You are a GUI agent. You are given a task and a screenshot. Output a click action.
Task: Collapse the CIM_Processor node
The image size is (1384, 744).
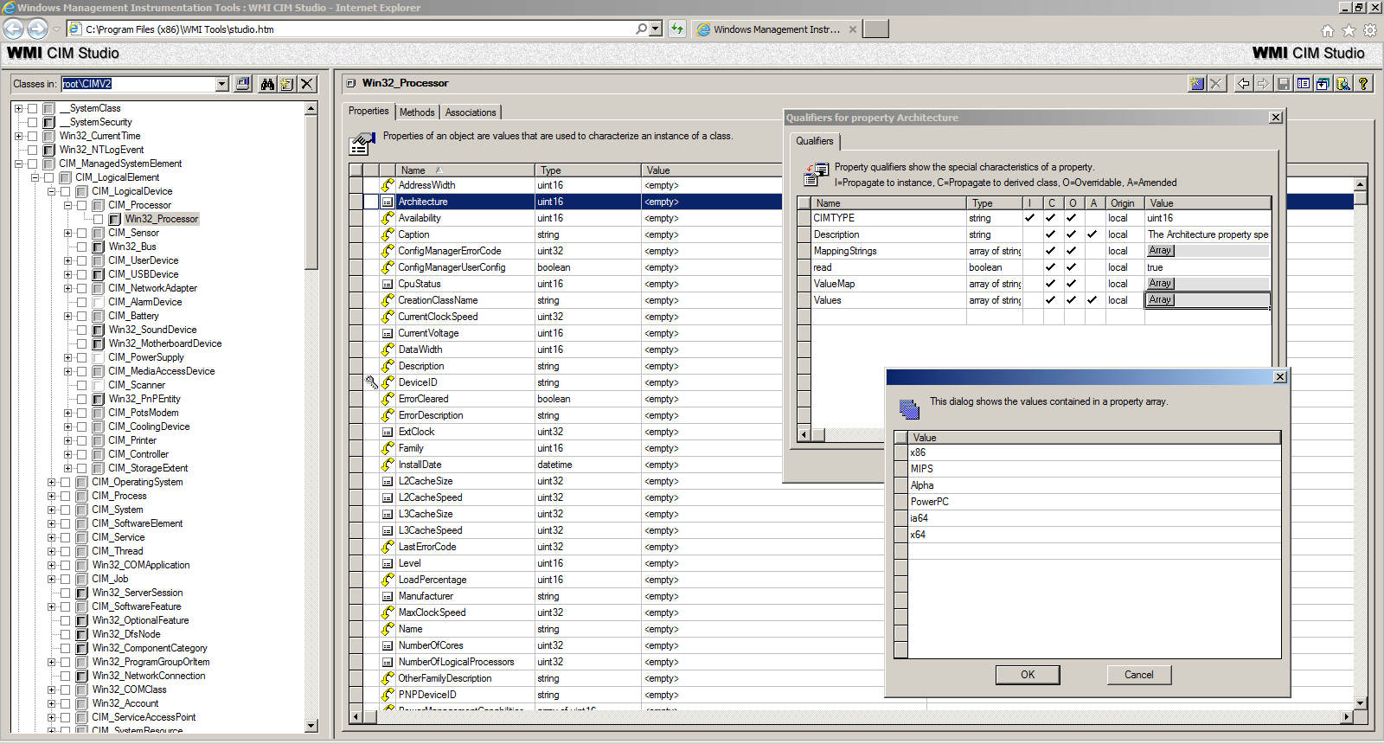(x=67, y=205)
